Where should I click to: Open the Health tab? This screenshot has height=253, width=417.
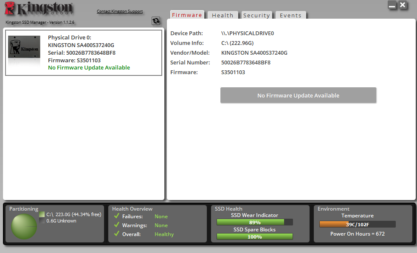pyautogui.click(x=223, y=15)
